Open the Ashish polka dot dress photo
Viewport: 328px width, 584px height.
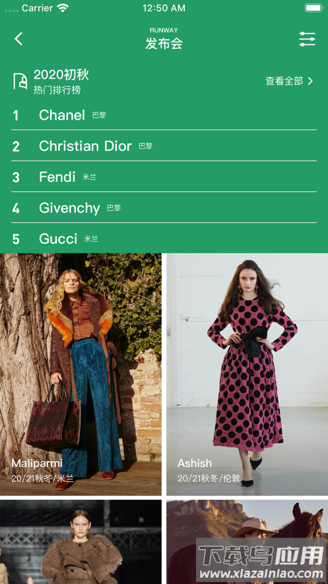pyautogui.click(x=247, y=374)
